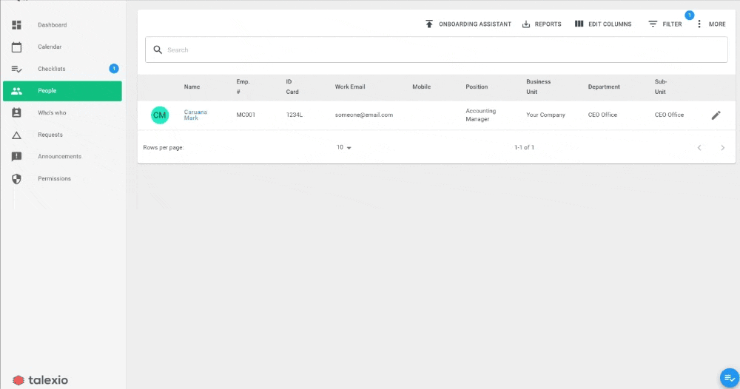Open Edit Columns panel
Screen dimensions: 740x389
click(x=603, y=24)
